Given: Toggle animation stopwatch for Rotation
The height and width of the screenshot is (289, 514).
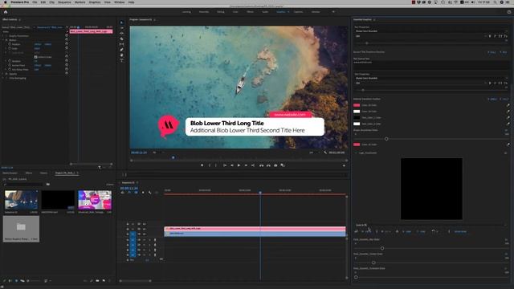Looking at the screenshot, I should click(10, 61).
